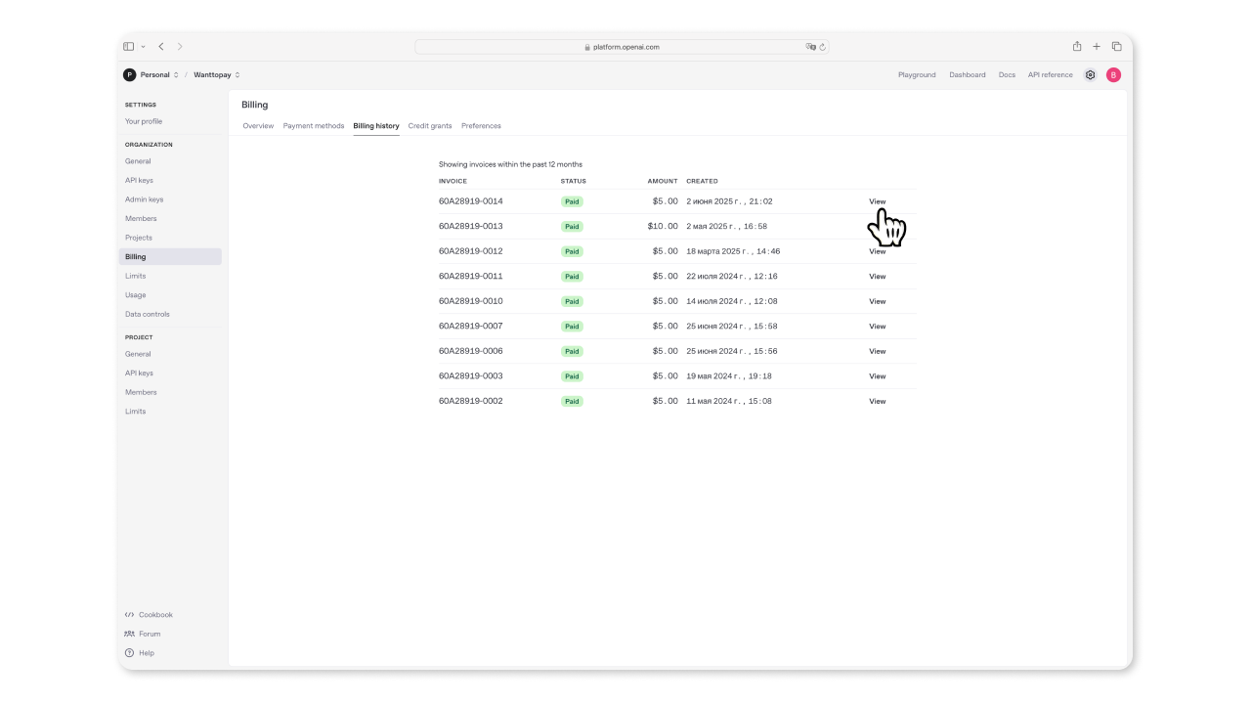View invoice 60A28919-0011

tap(877, 277)
